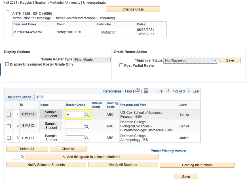
Task: Download roster to spreadsheet icon
Action: (x=146, y=90)
